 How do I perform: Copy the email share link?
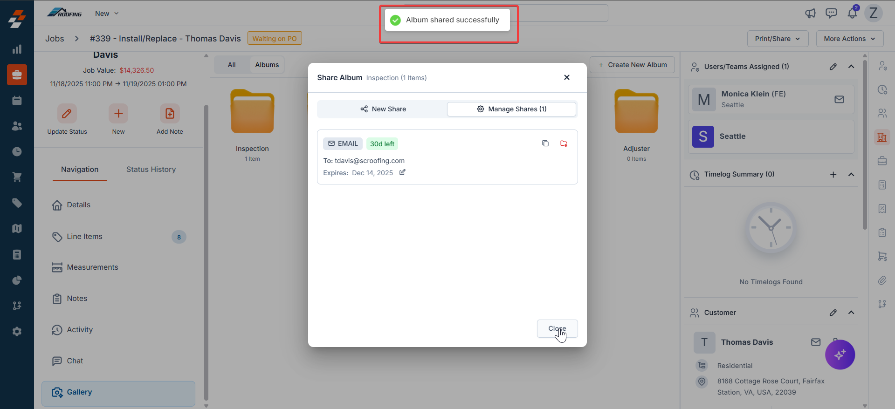click(545, 143)
